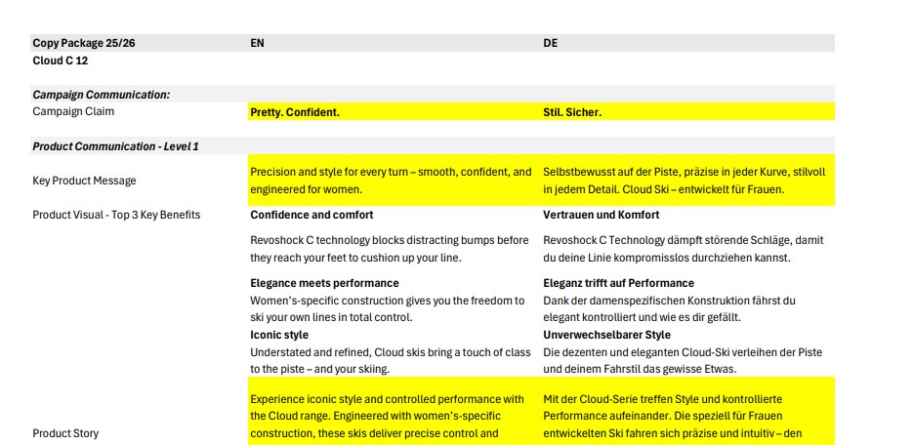Select the DE column header
Screen dimensions: 914x445
click(551, 43)
